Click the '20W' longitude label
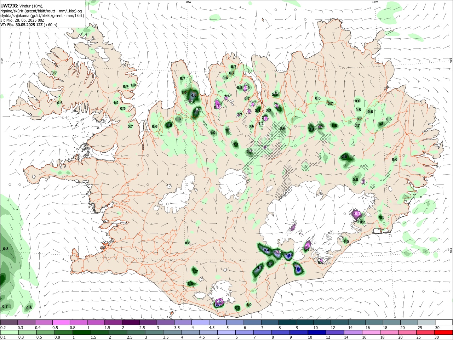The image size is (453, 340). [x=188, y=2]
